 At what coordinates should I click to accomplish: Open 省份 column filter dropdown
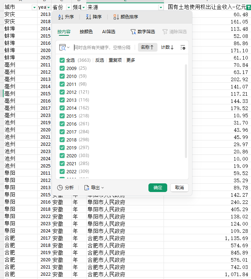(x=69, y=8)
